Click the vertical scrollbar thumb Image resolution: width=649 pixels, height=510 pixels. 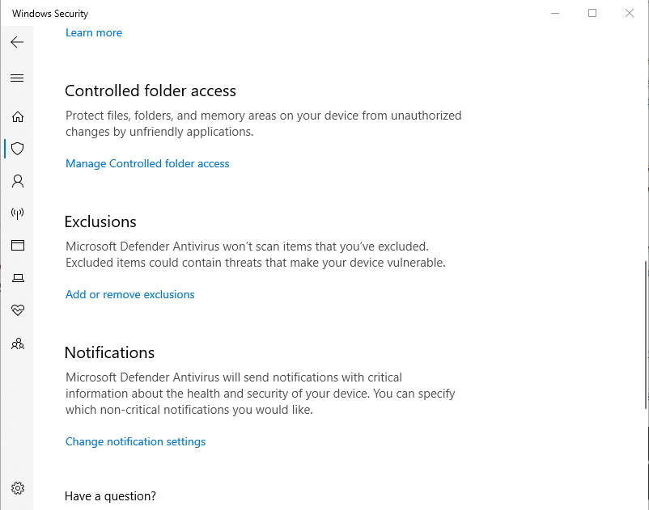click(x=645, y=335)
